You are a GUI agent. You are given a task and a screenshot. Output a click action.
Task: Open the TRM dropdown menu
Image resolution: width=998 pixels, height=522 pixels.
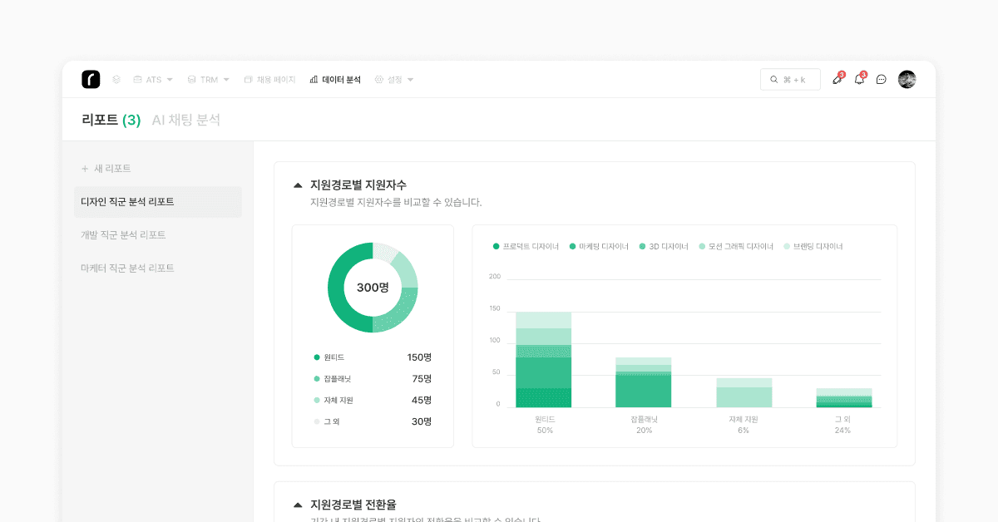click(207, 79)
